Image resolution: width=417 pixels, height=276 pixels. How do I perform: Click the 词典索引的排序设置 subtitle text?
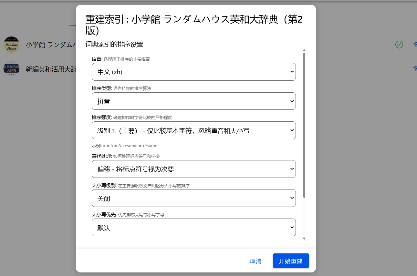pos(114,45)
